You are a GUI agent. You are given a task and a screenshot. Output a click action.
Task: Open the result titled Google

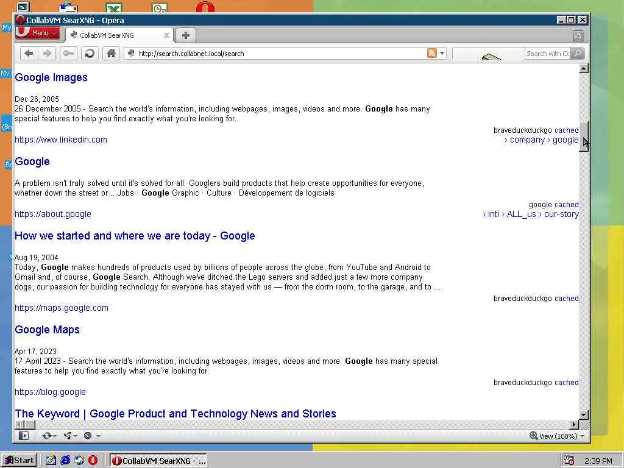pyautogui.click(x=32, y=161)
